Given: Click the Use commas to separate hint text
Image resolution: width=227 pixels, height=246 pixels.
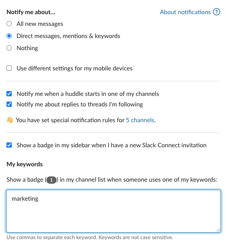Looking at the screenshot, I should tap(90, 238).
